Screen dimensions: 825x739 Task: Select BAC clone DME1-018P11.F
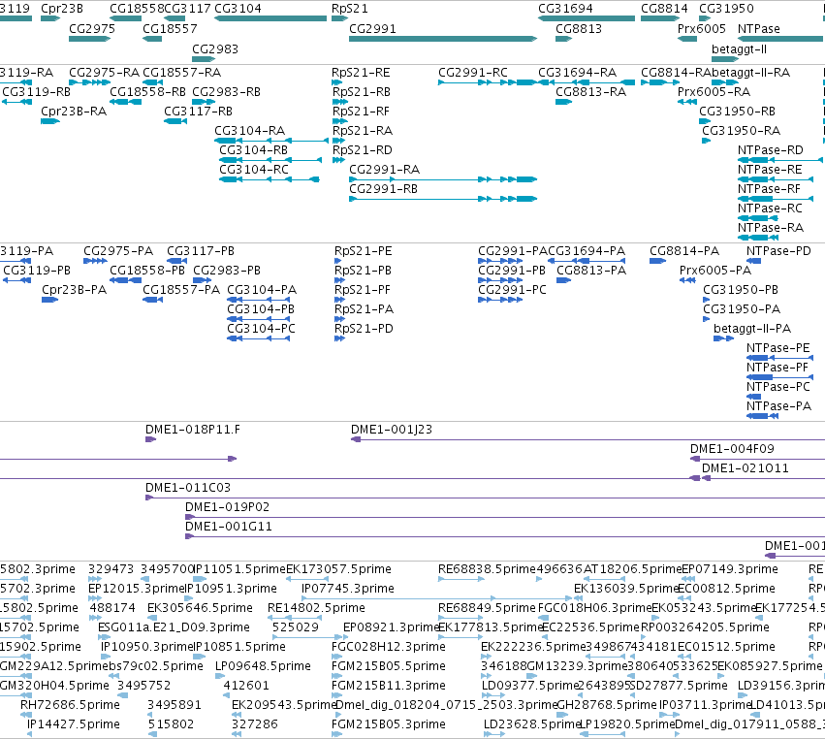[151, 439]
